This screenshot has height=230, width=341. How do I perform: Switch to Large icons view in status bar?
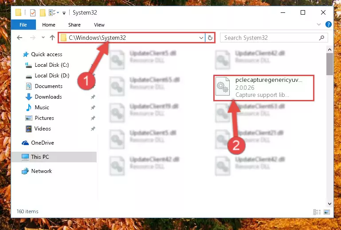coord(327,212)
